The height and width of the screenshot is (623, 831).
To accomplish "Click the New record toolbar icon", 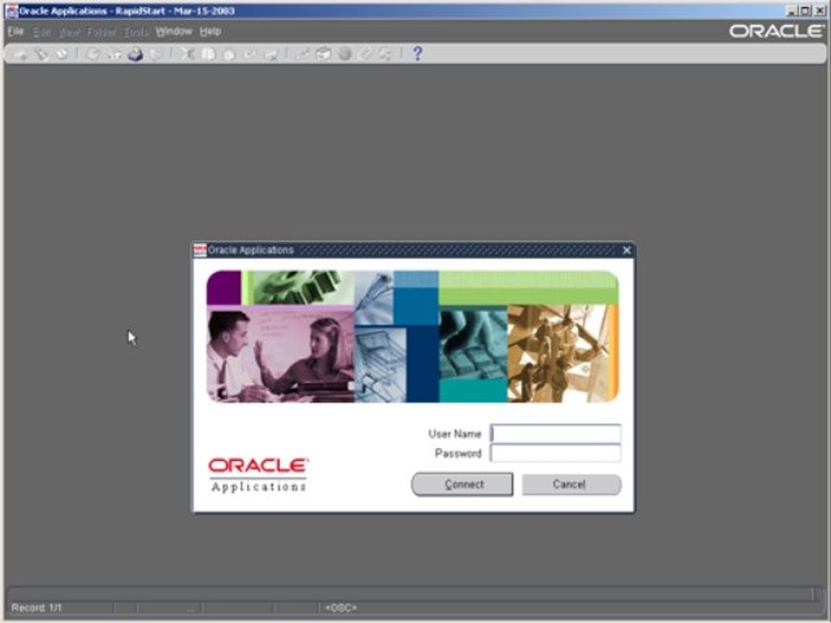I will pos(21,55).
